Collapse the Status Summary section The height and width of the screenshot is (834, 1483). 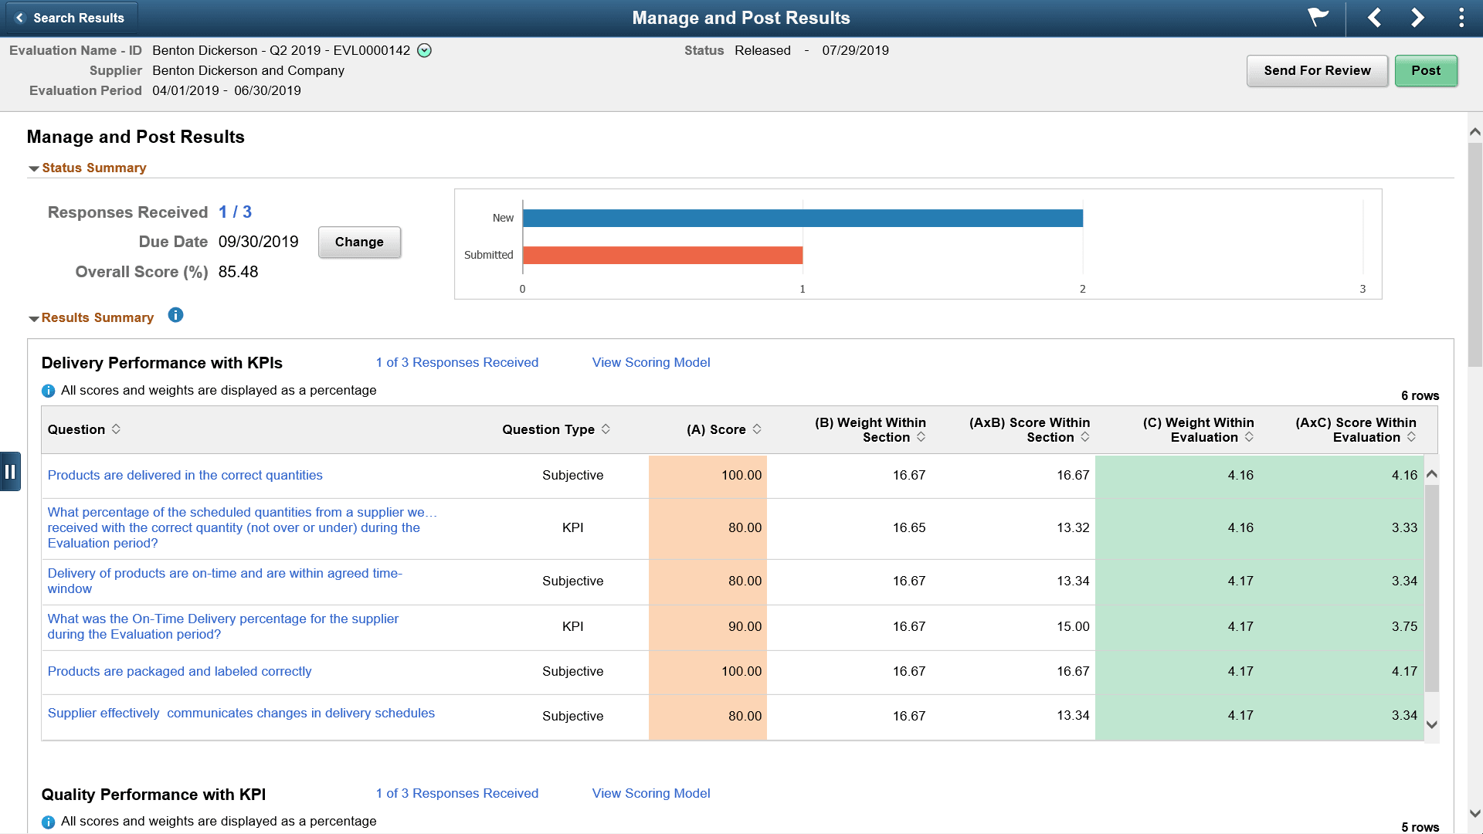click(x=33, y=168)
